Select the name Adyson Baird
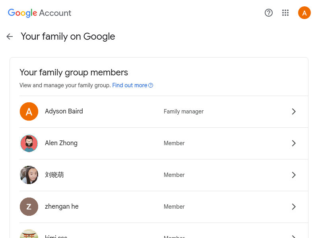 (64, 111)
